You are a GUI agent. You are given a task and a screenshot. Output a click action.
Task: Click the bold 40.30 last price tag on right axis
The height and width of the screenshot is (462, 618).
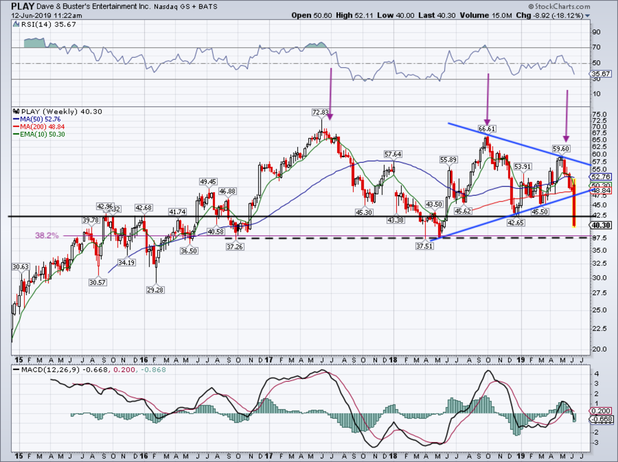[x=602, y=225]
